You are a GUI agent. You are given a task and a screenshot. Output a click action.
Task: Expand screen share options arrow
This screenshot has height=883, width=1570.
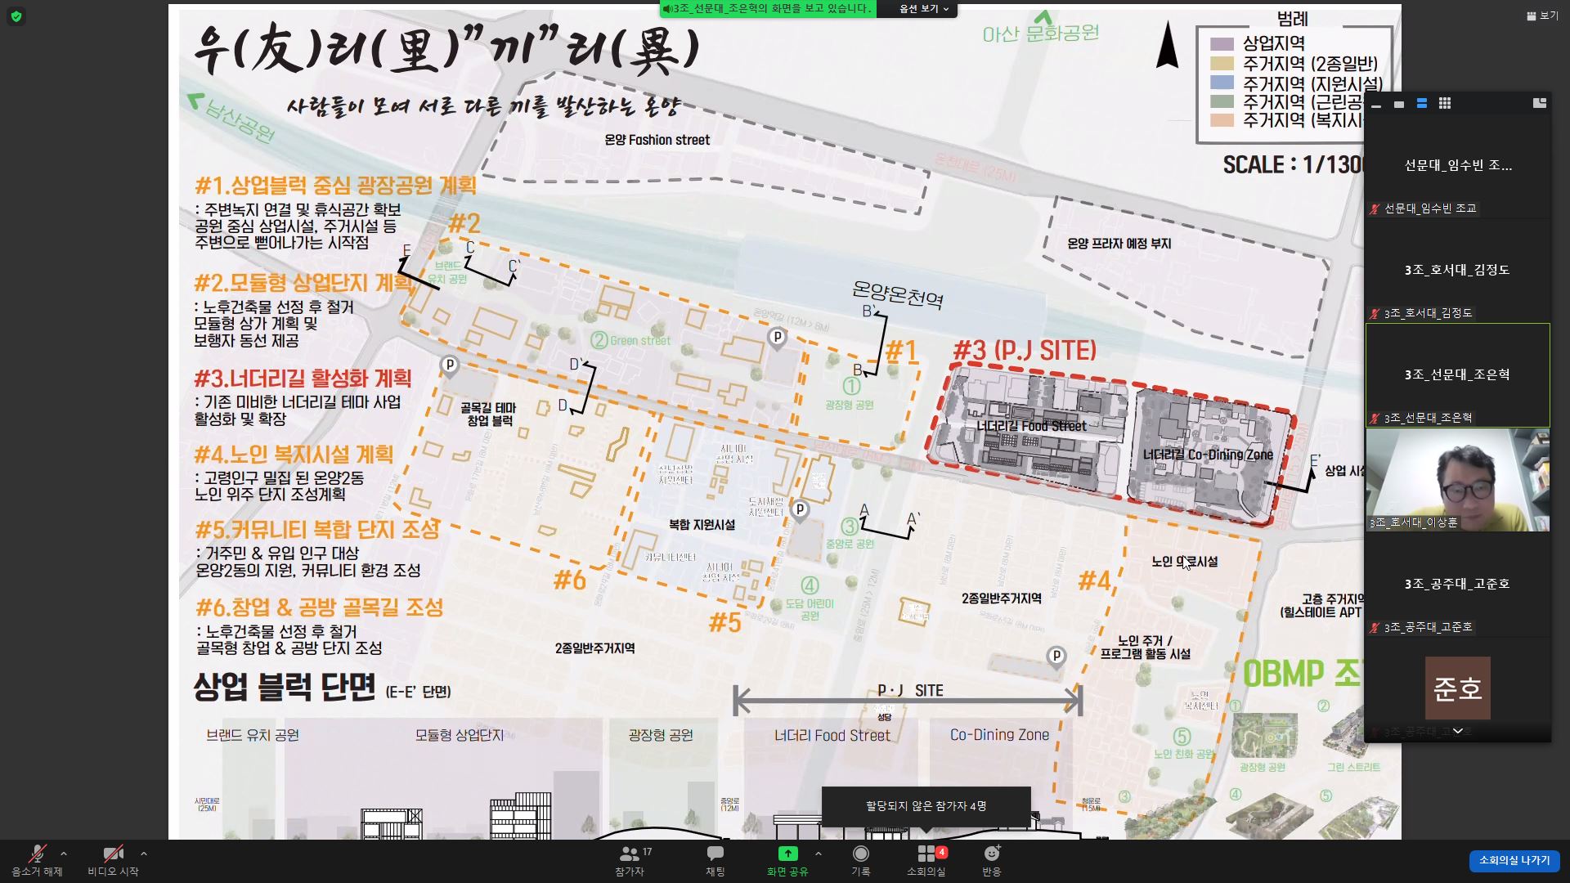pyautogui.click(x=818, y=854)
